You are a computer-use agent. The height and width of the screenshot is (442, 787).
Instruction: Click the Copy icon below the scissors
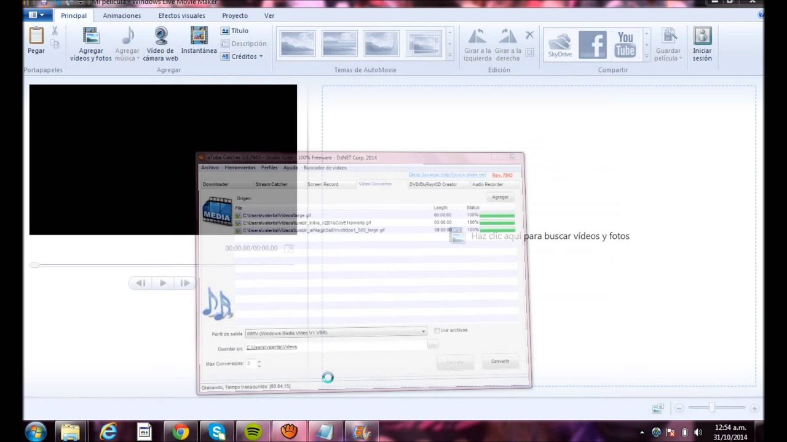pos(55,44)
